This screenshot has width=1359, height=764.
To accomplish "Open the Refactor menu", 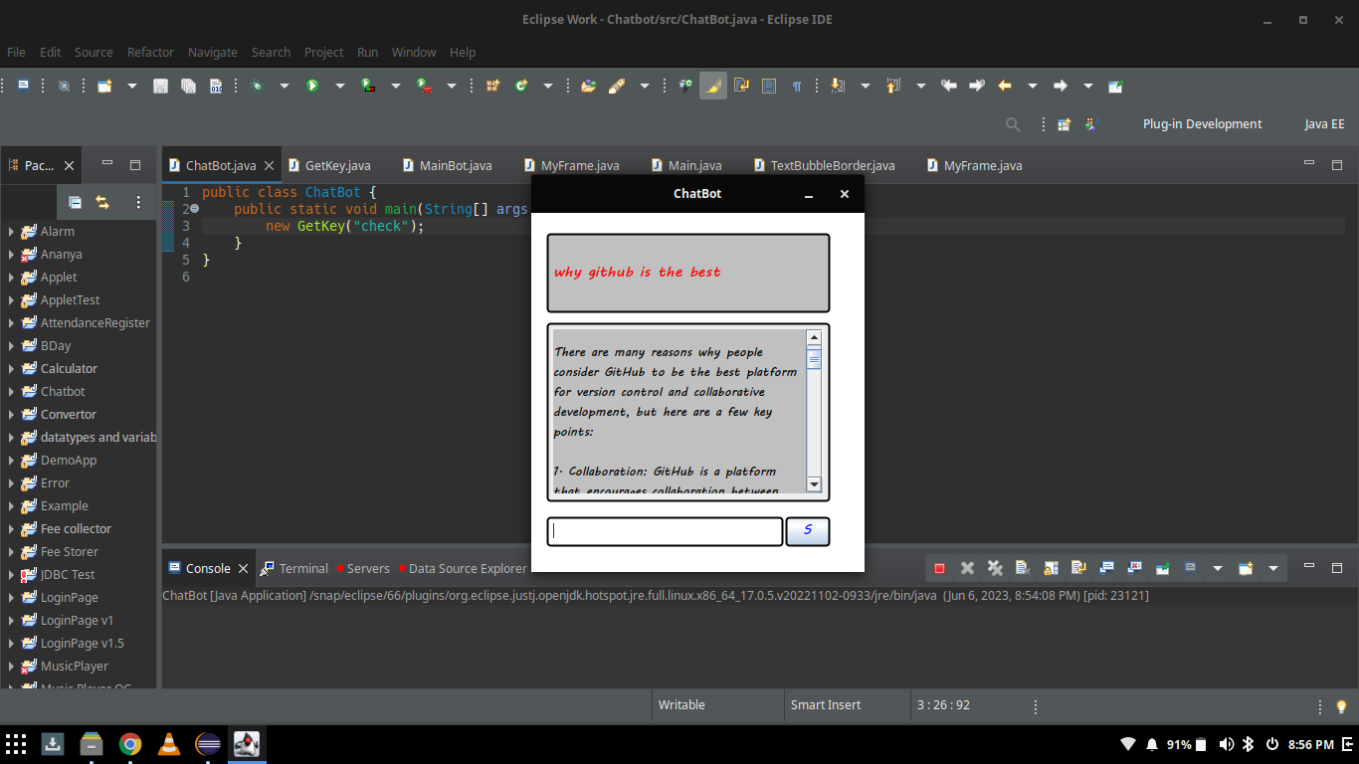I will point(150,52).
